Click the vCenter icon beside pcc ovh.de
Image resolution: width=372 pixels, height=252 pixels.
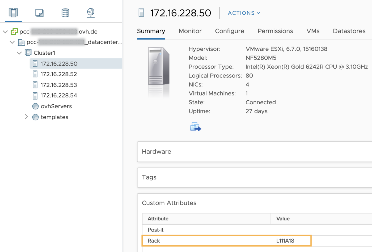(x=14, y=32)
